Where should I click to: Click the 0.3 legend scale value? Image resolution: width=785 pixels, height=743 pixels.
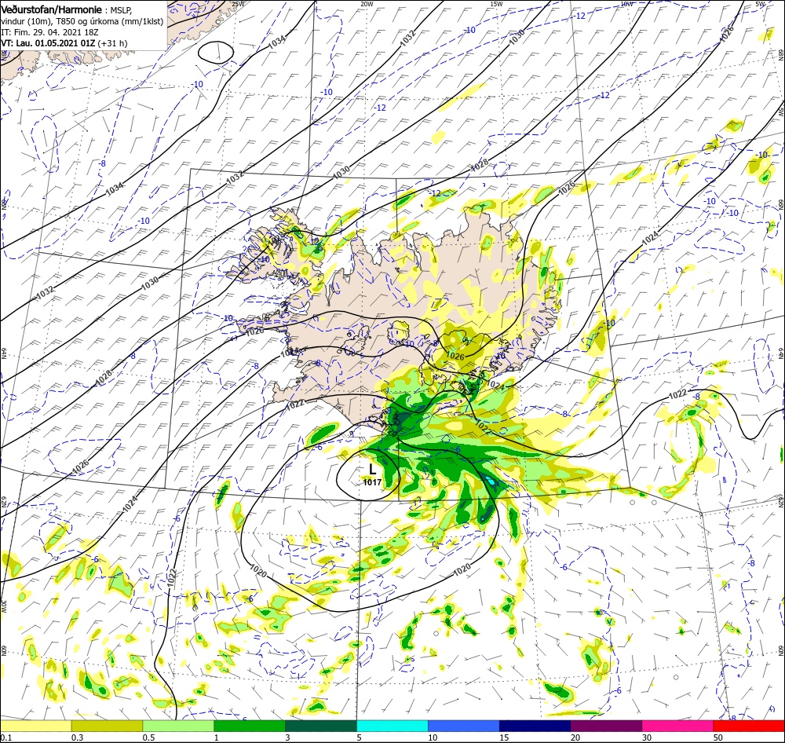[x=77, y=738]
